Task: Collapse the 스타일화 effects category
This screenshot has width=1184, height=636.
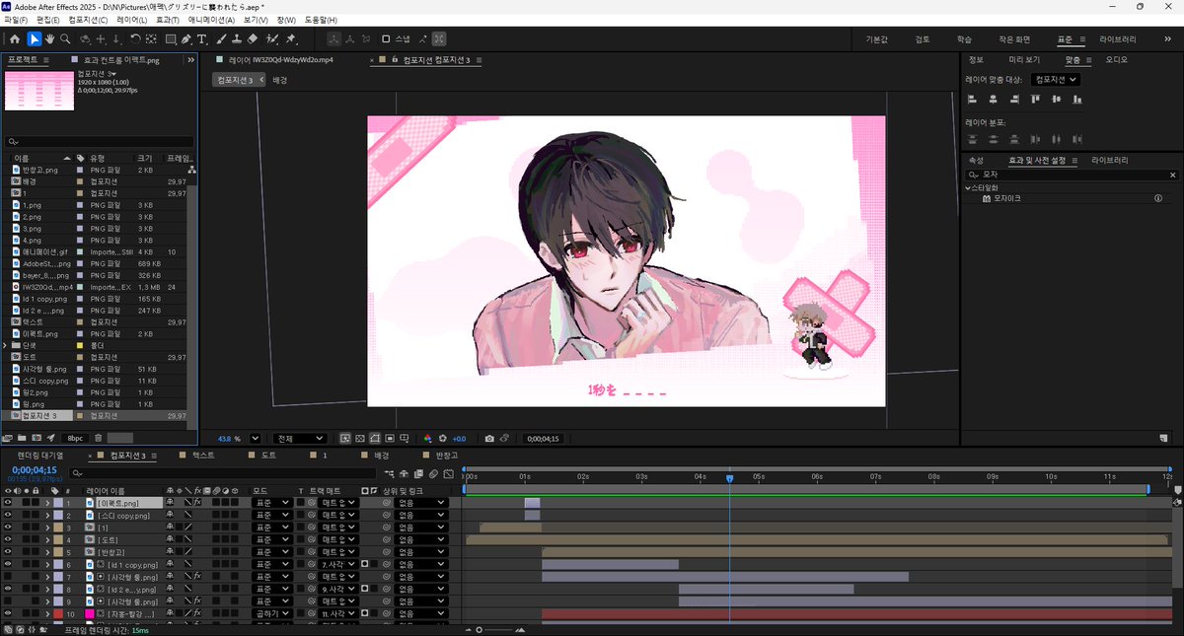Action: (968, 187)
